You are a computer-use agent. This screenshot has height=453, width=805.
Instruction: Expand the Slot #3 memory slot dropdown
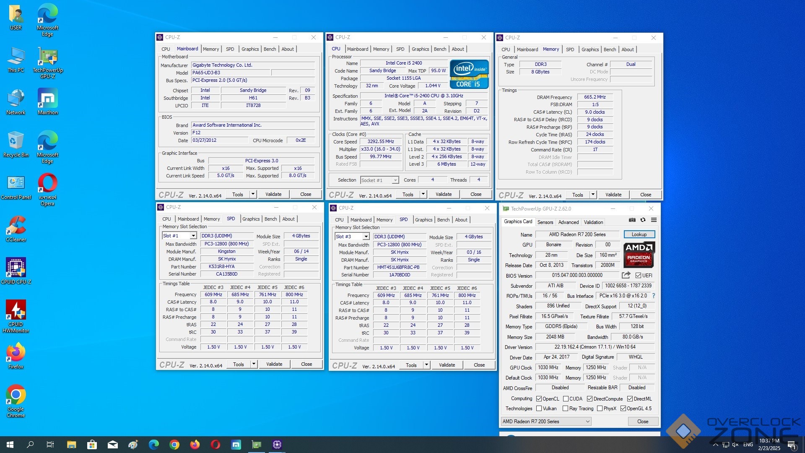[366, 237]
